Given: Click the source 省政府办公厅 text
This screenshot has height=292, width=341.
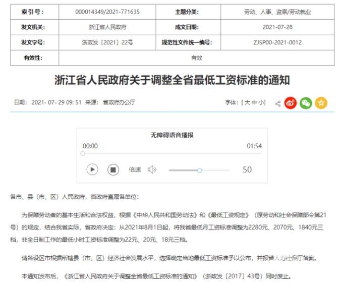Looking at the screenshot, I should (x=119, y=102).
